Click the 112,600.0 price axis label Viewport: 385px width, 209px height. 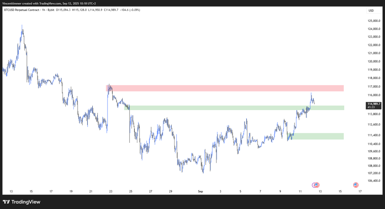(374, 125)
